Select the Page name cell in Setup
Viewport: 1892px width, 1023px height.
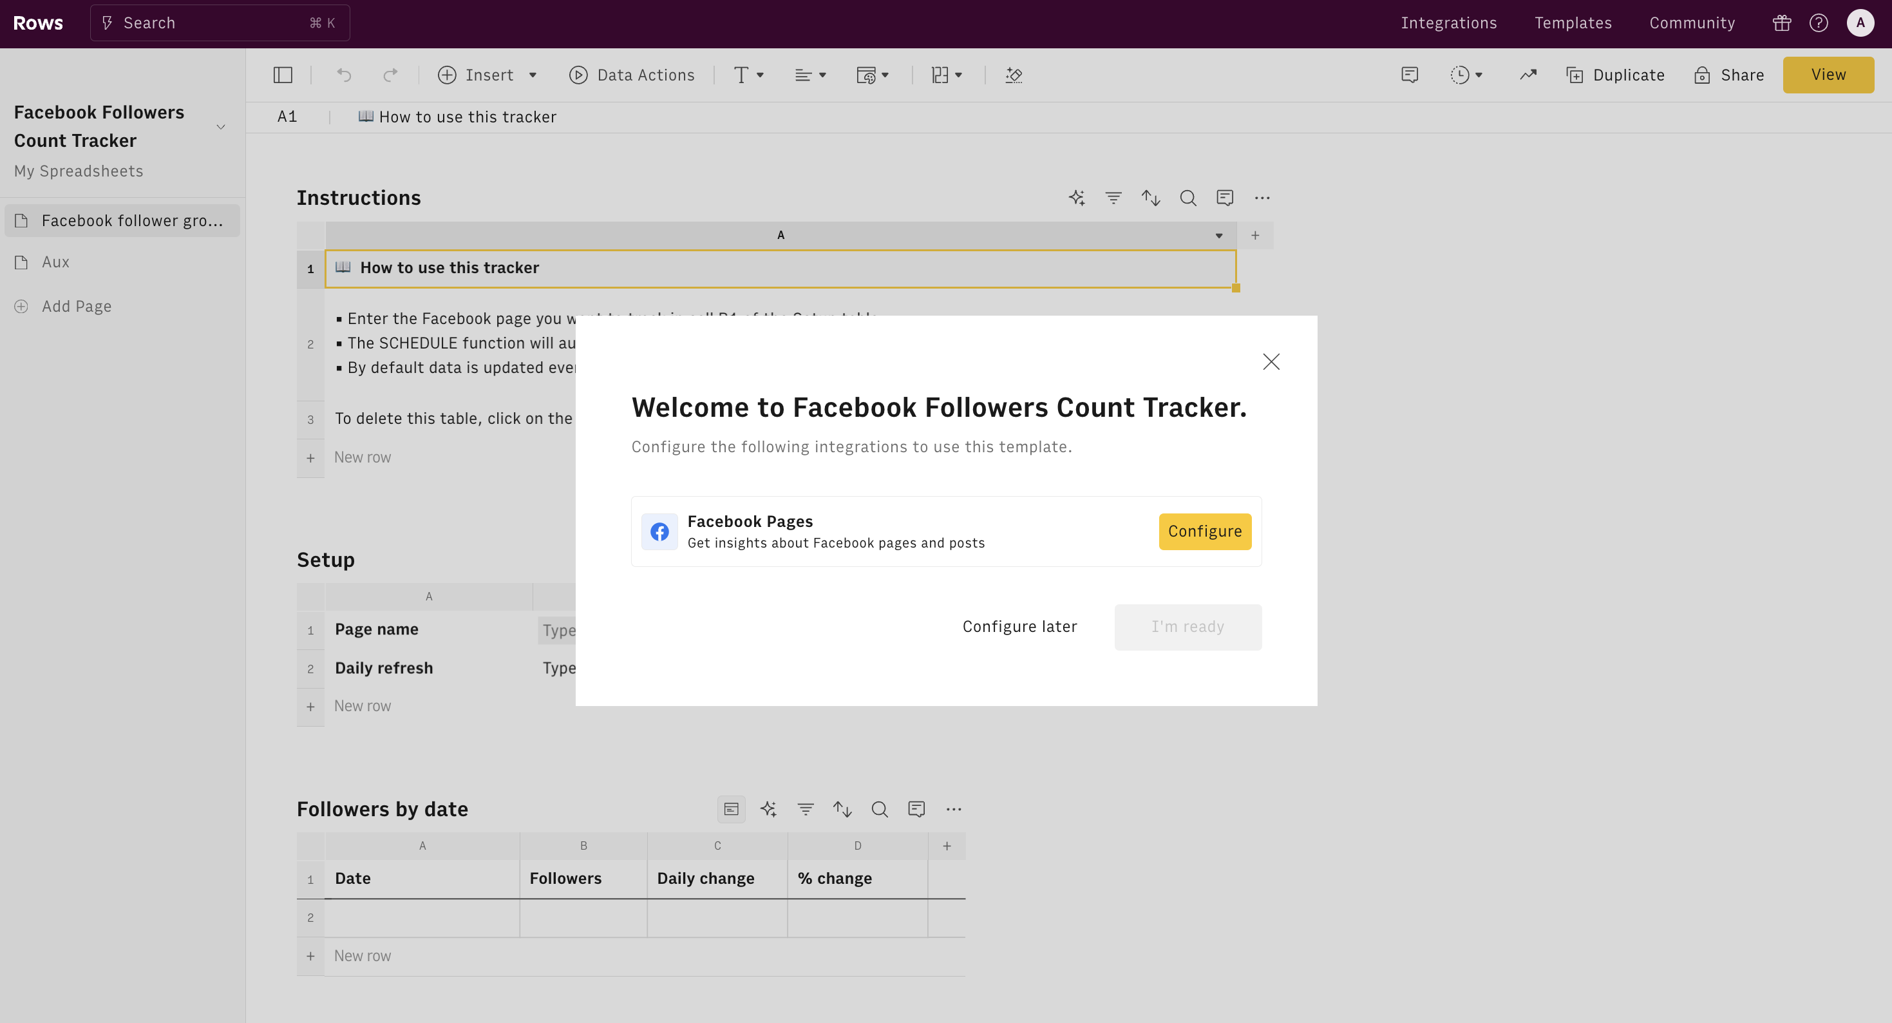click(x=429, y=630)
